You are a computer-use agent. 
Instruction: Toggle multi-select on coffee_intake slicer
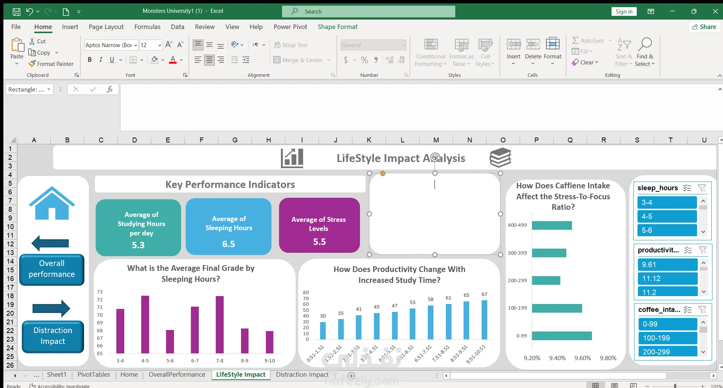(688, 310)
